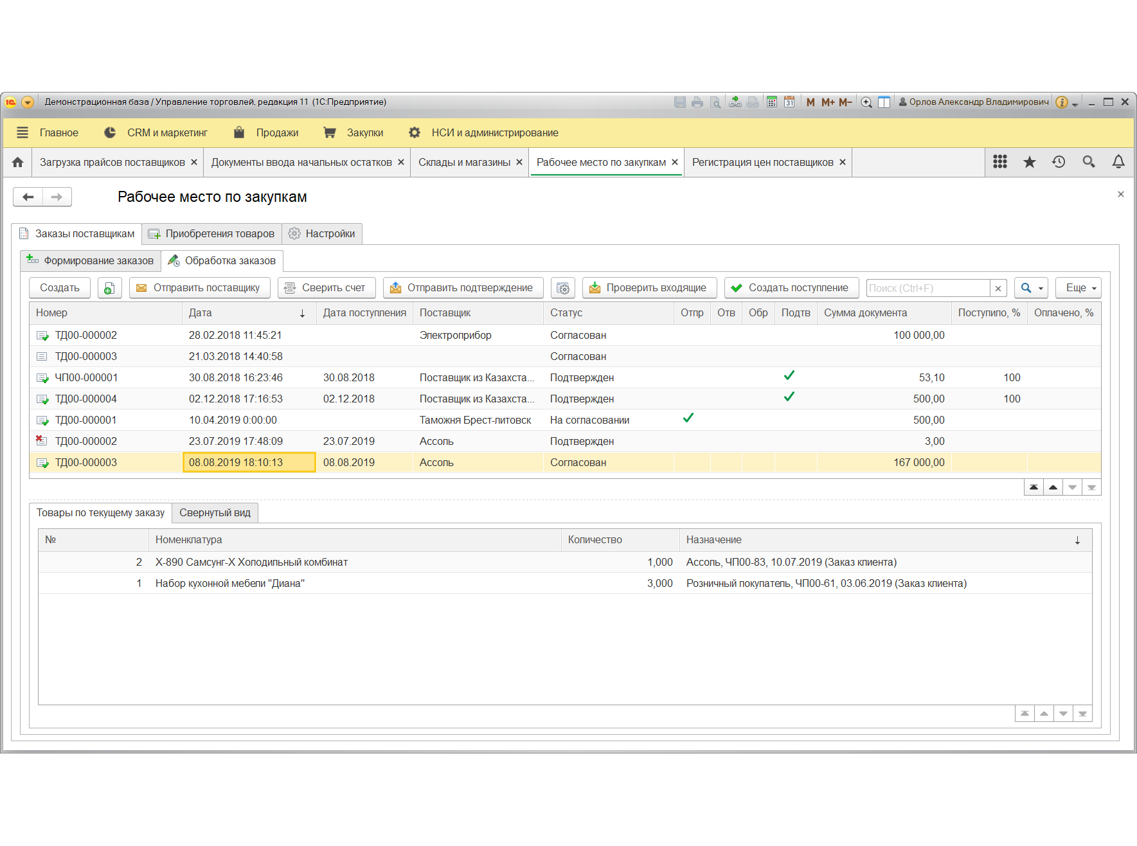Image resolution: width=1137 pixels, height=846 pixels.
Task: Click the Print icon in title bar
Action: (x=697, y=102)
